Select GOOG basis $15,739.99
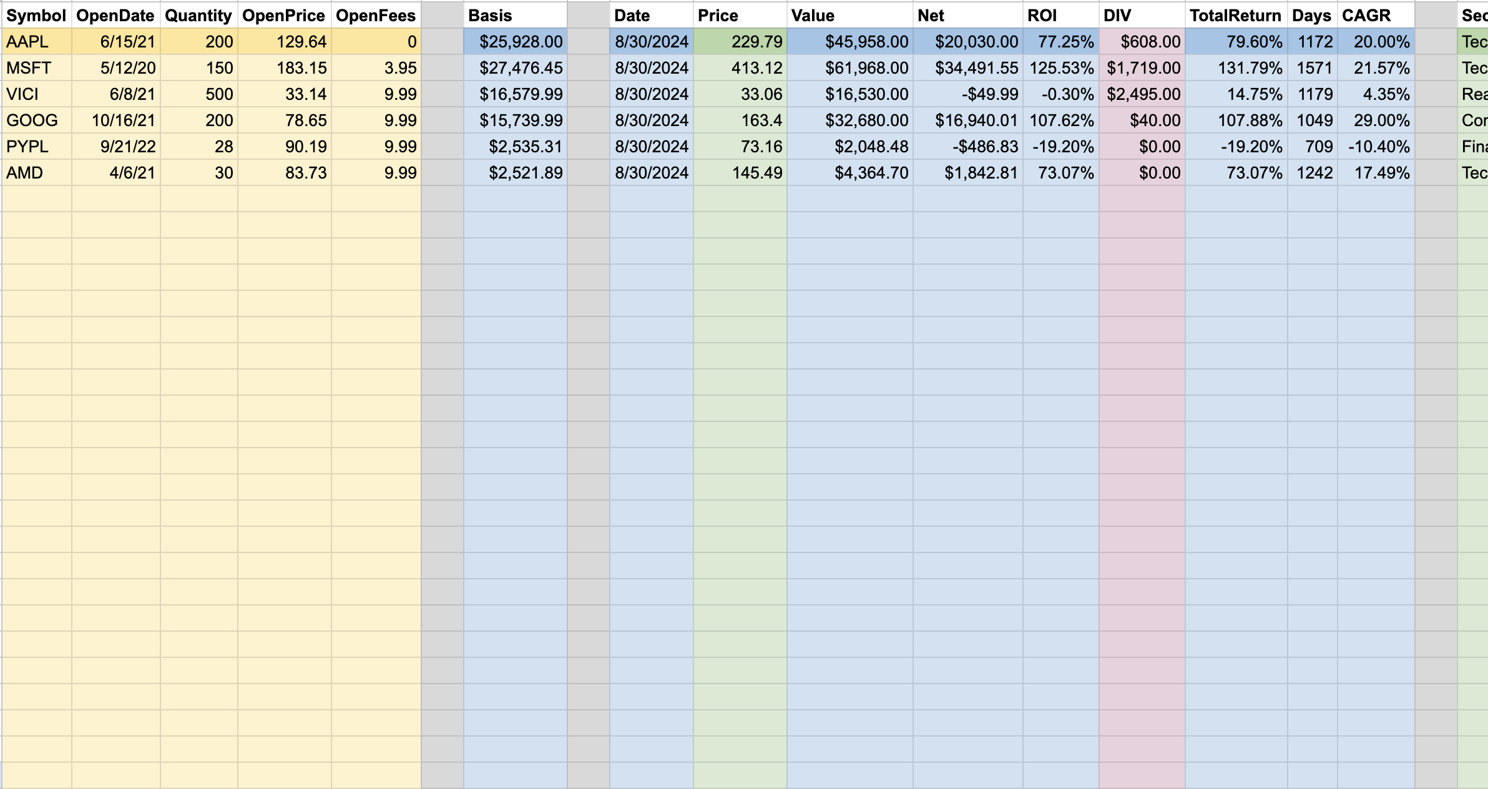The image size is (1488, 789). 516,120
